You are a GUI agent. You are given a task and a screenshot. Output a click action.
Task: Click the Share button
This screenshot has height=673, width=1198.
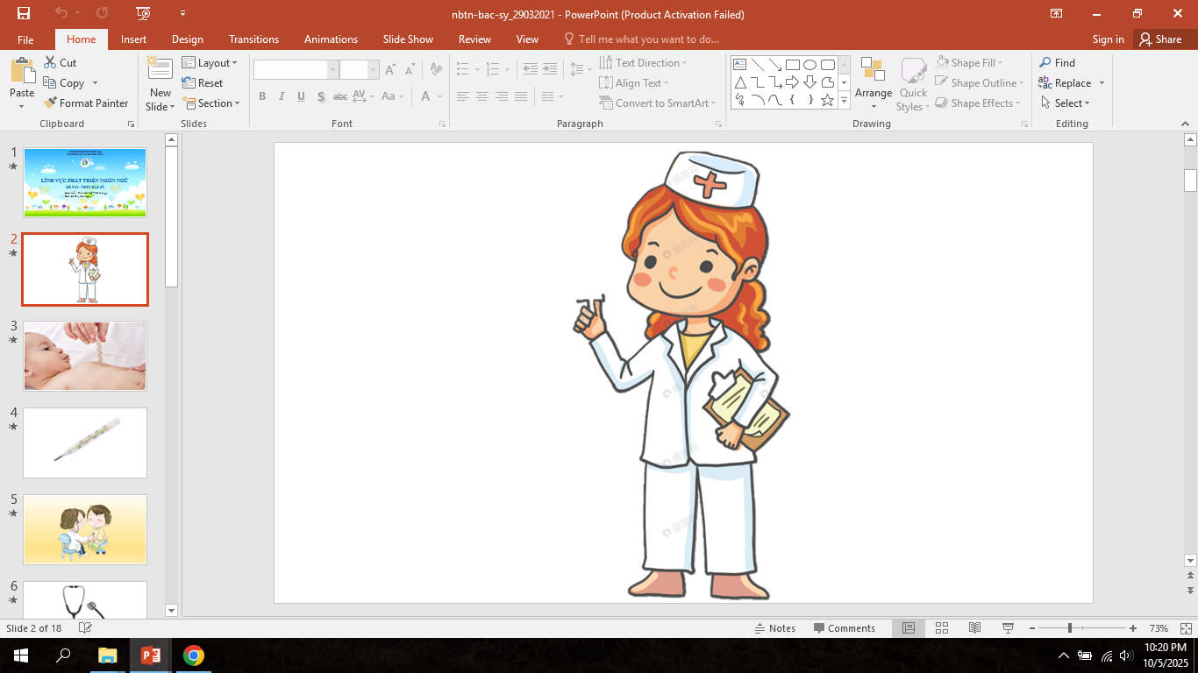tap(1160, 39)
